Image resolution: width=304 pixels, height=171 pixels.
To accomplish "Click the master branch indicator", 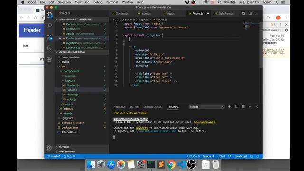I will 54,156.
